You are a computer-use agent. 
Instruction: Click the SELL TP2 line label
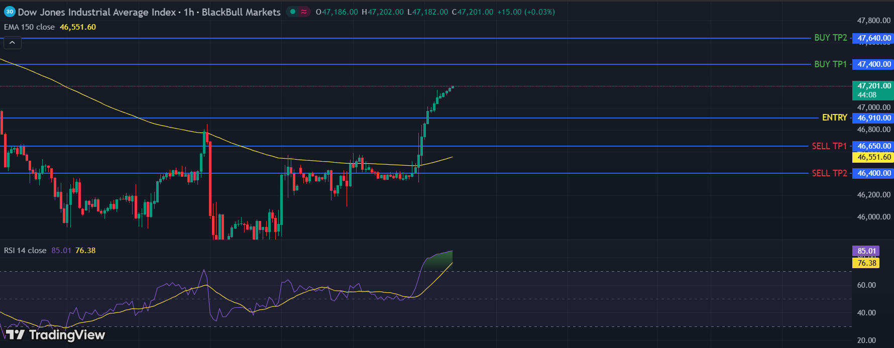[x=829, y=173]
